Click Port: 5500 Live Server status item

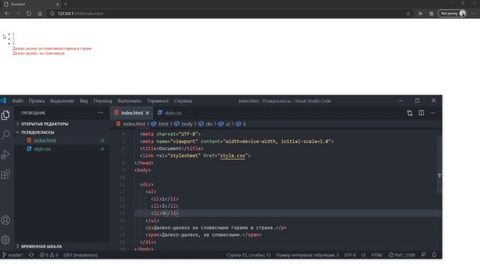click(402, 255)
